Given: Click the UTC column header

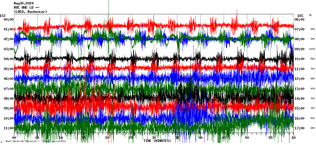Looking at the screenshot, I should (301, 16).
